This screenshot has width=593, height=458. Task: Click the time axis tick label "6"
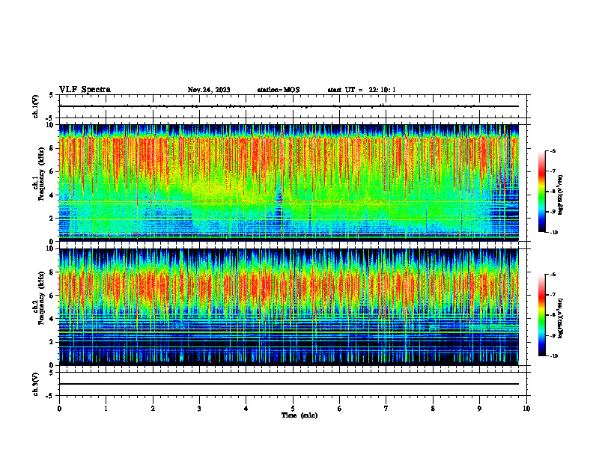point(340,409)
